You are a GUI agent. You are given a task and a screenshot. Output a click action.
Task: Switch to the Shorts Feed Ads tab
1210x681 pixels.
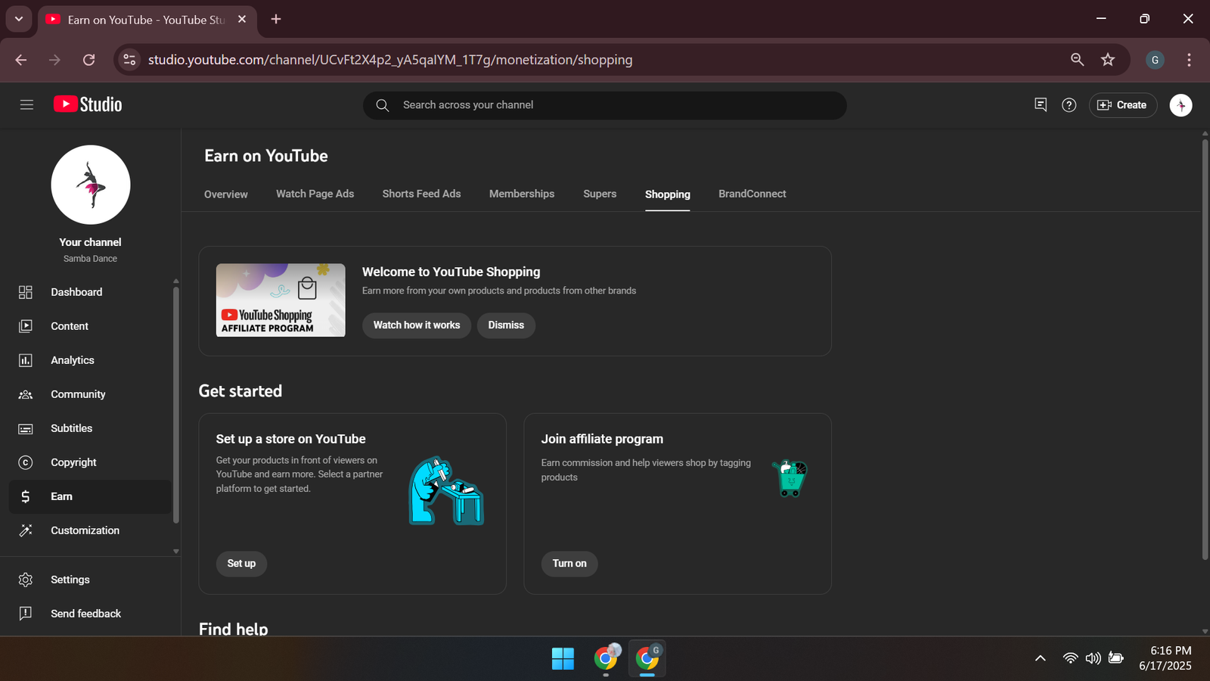[421, 194]
